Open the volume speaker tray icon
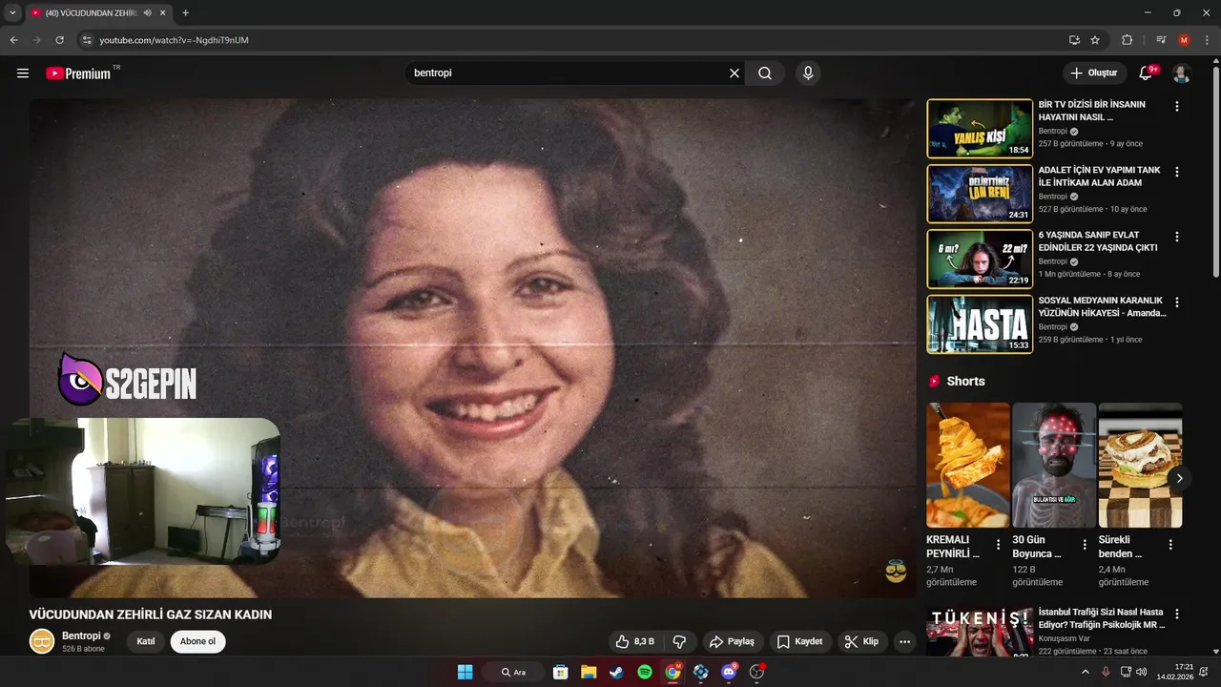Viewport: 1221px width, 687px height. (x=1141, y=672)
